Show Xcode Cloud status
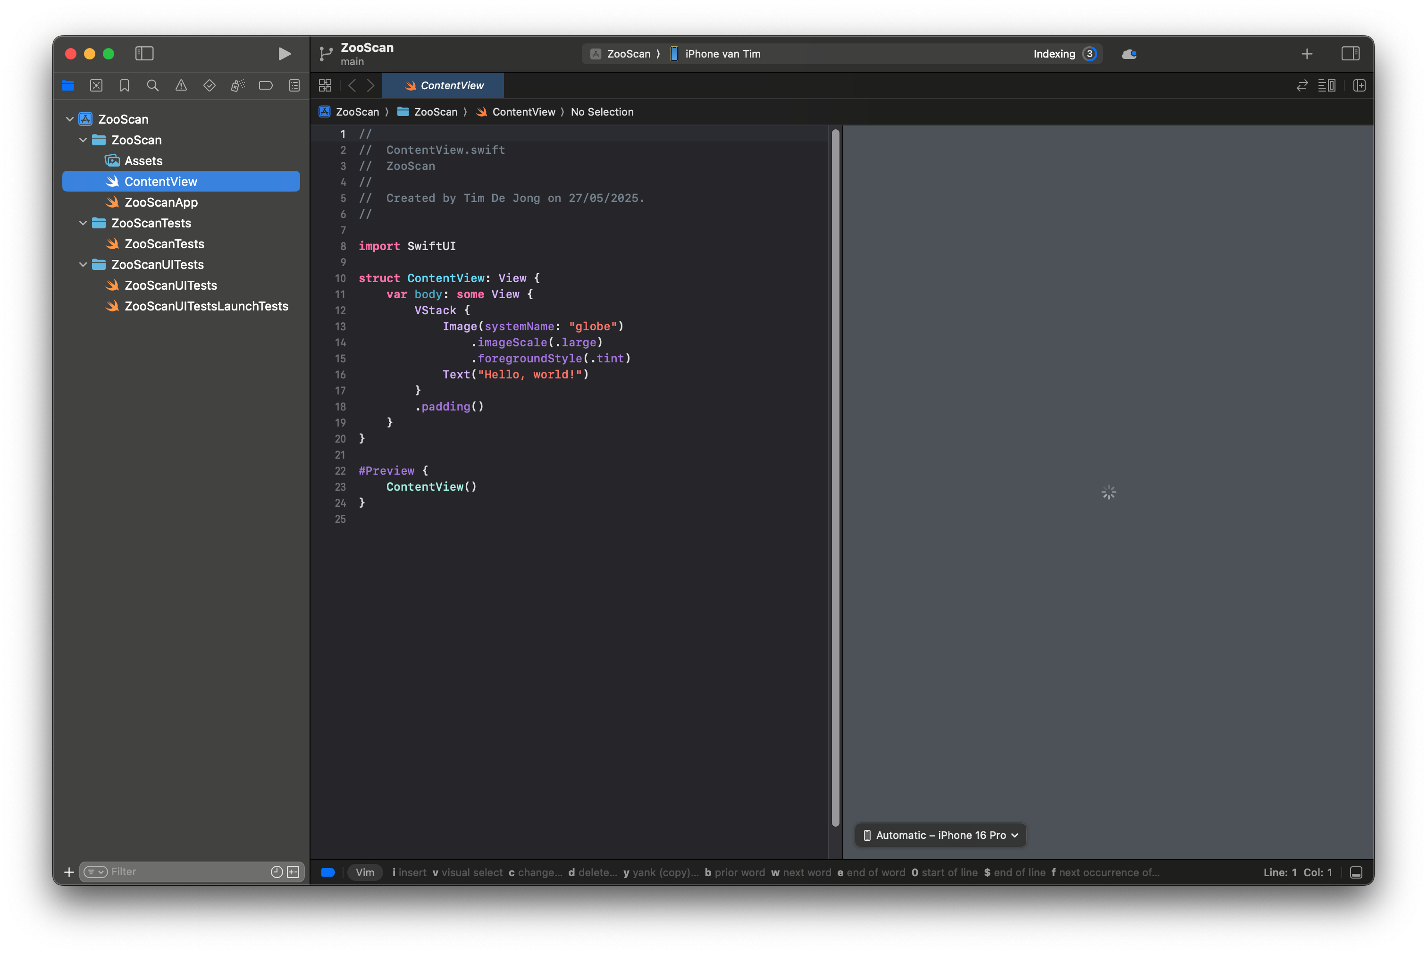 coord(1129,54)
